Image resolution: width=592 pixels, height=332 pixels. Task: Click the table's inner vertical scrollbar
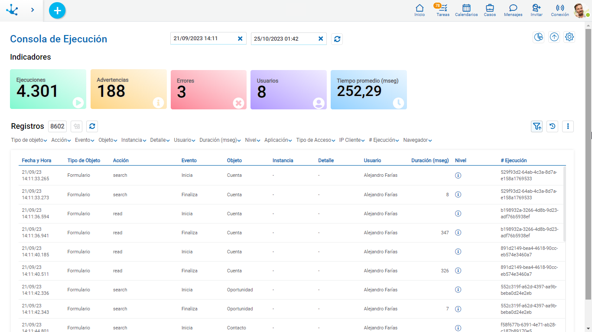coord(564,204)
